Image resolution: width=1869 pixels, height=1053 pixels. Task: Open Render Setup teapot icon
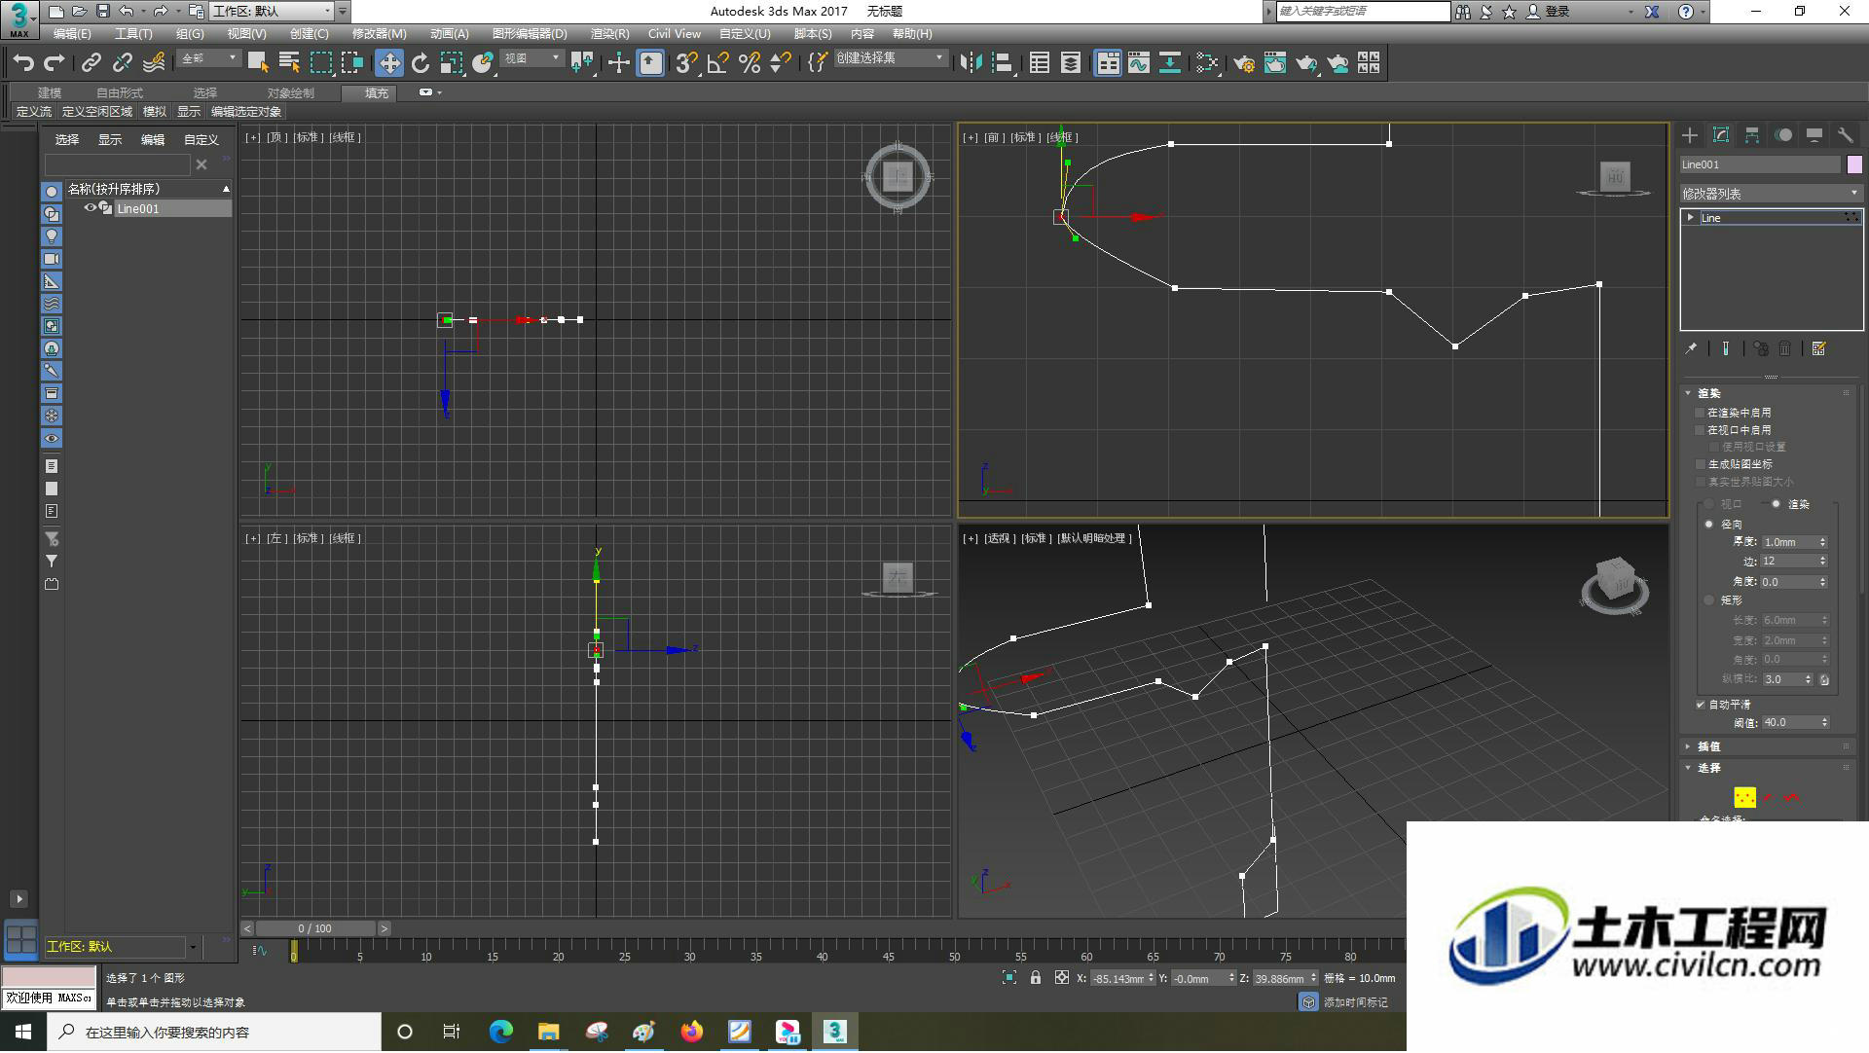pyautogui.click(x=1244, y=63)
